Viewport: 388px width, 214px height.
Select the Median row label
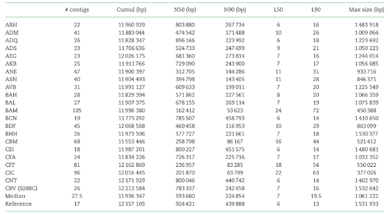tap(15, 196)
